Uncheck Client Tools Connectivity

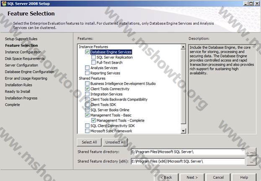point(87,89)
